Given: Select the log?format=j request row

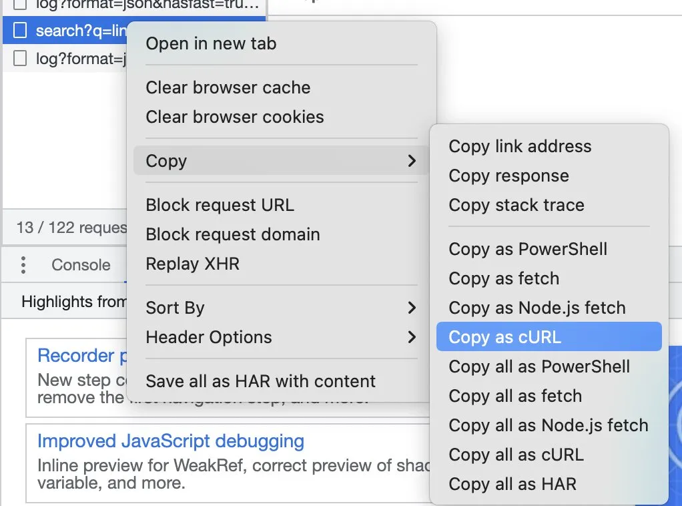Looking at the screenshot, I should 65,58.
